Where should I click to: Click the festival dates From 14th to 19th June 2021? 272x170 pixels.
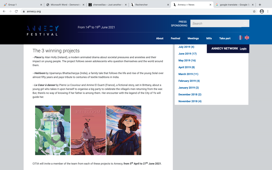coord(96,27)
